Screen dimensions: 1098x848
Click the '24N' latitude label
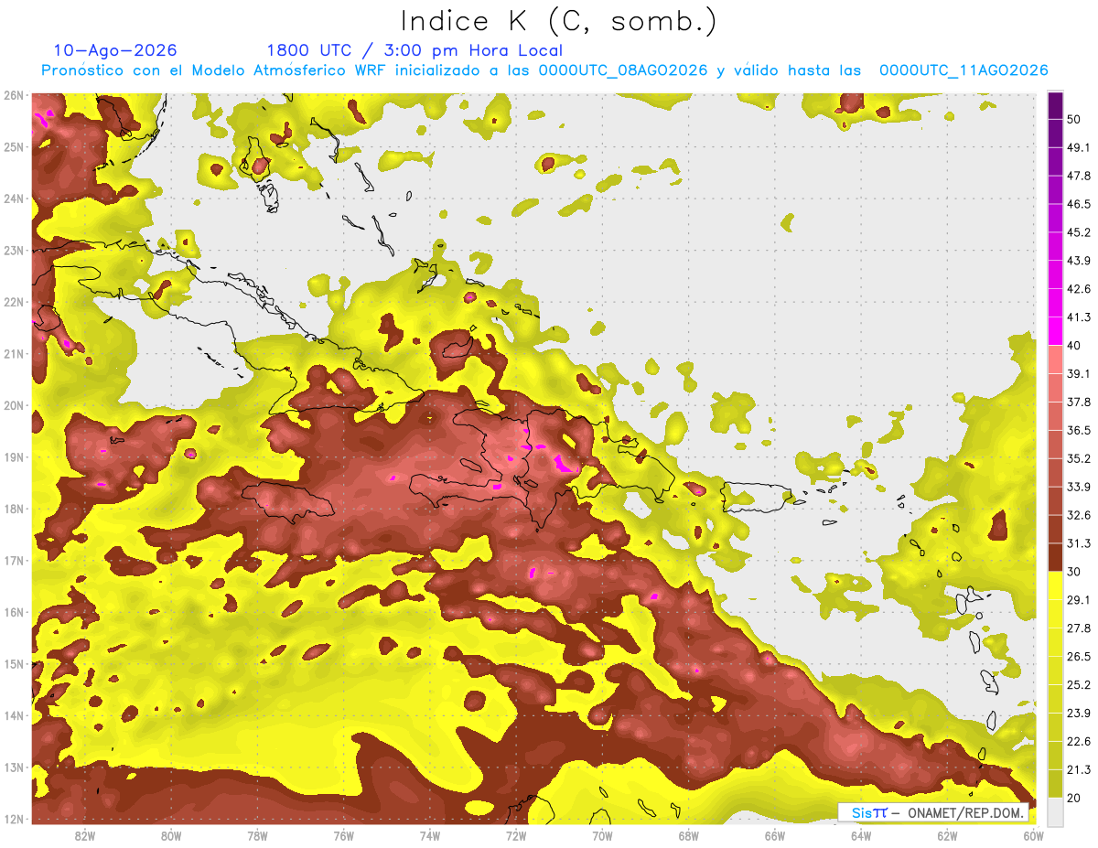coord(14,199)
